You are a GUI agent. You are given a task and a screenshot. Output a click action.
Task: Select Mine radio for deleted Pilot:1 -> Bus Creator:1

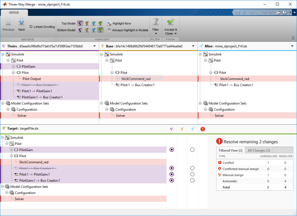[x=192, y=168]
